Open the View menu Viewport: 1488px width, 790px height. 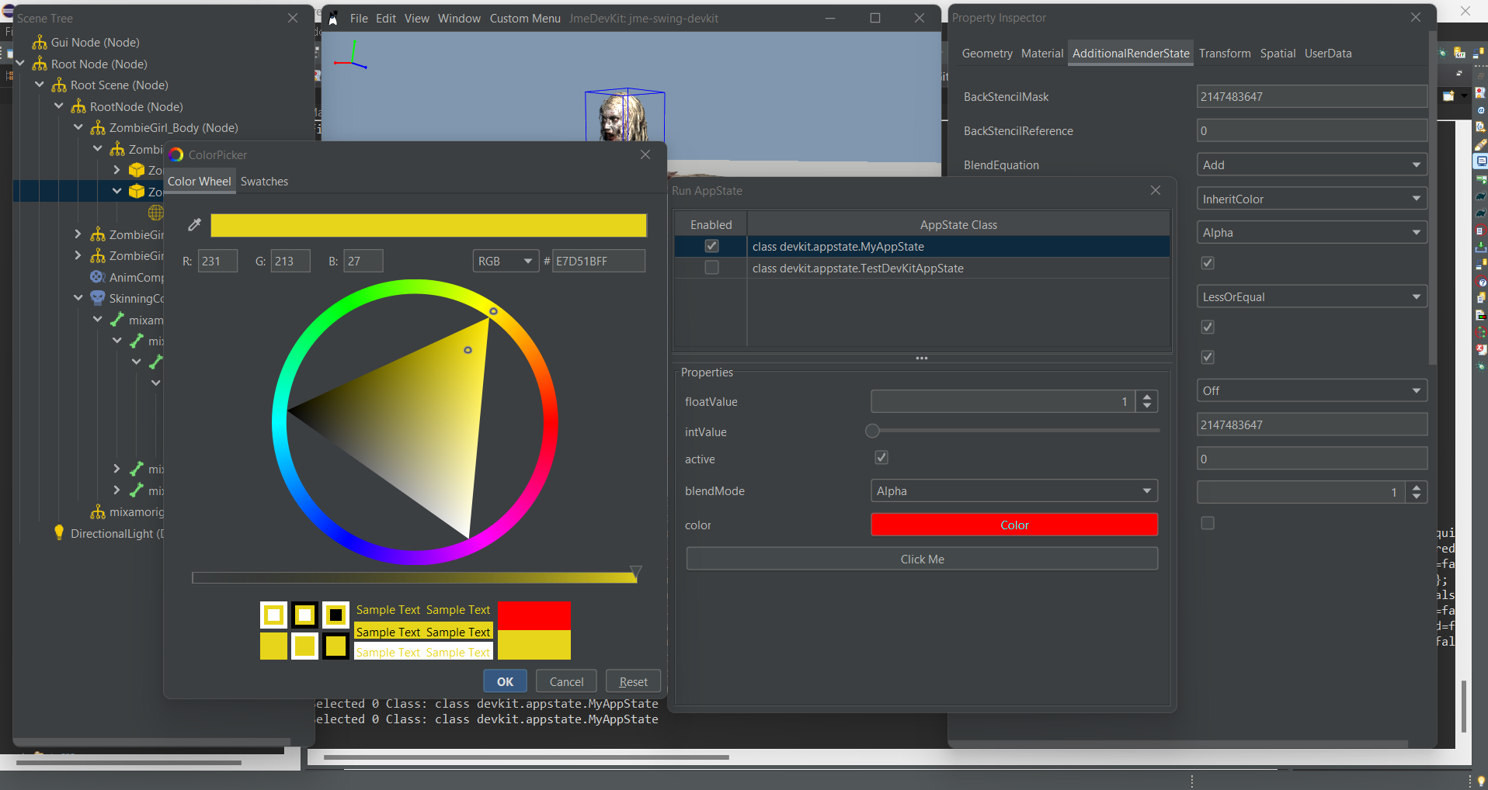point(417,19)
